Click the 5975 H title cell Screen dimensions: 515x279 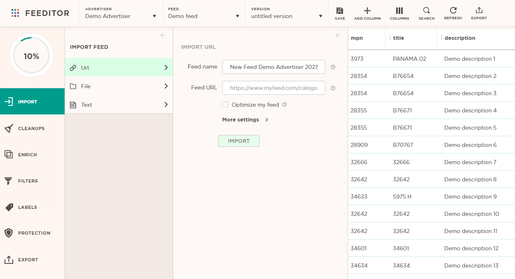pos(402,197)
